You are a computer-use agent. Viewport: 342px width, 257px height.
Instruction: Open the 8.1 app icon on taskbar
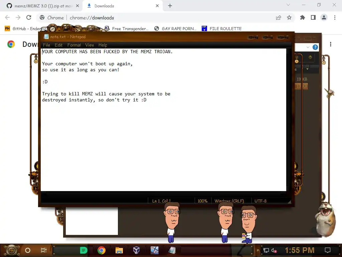tap(154, 250)
